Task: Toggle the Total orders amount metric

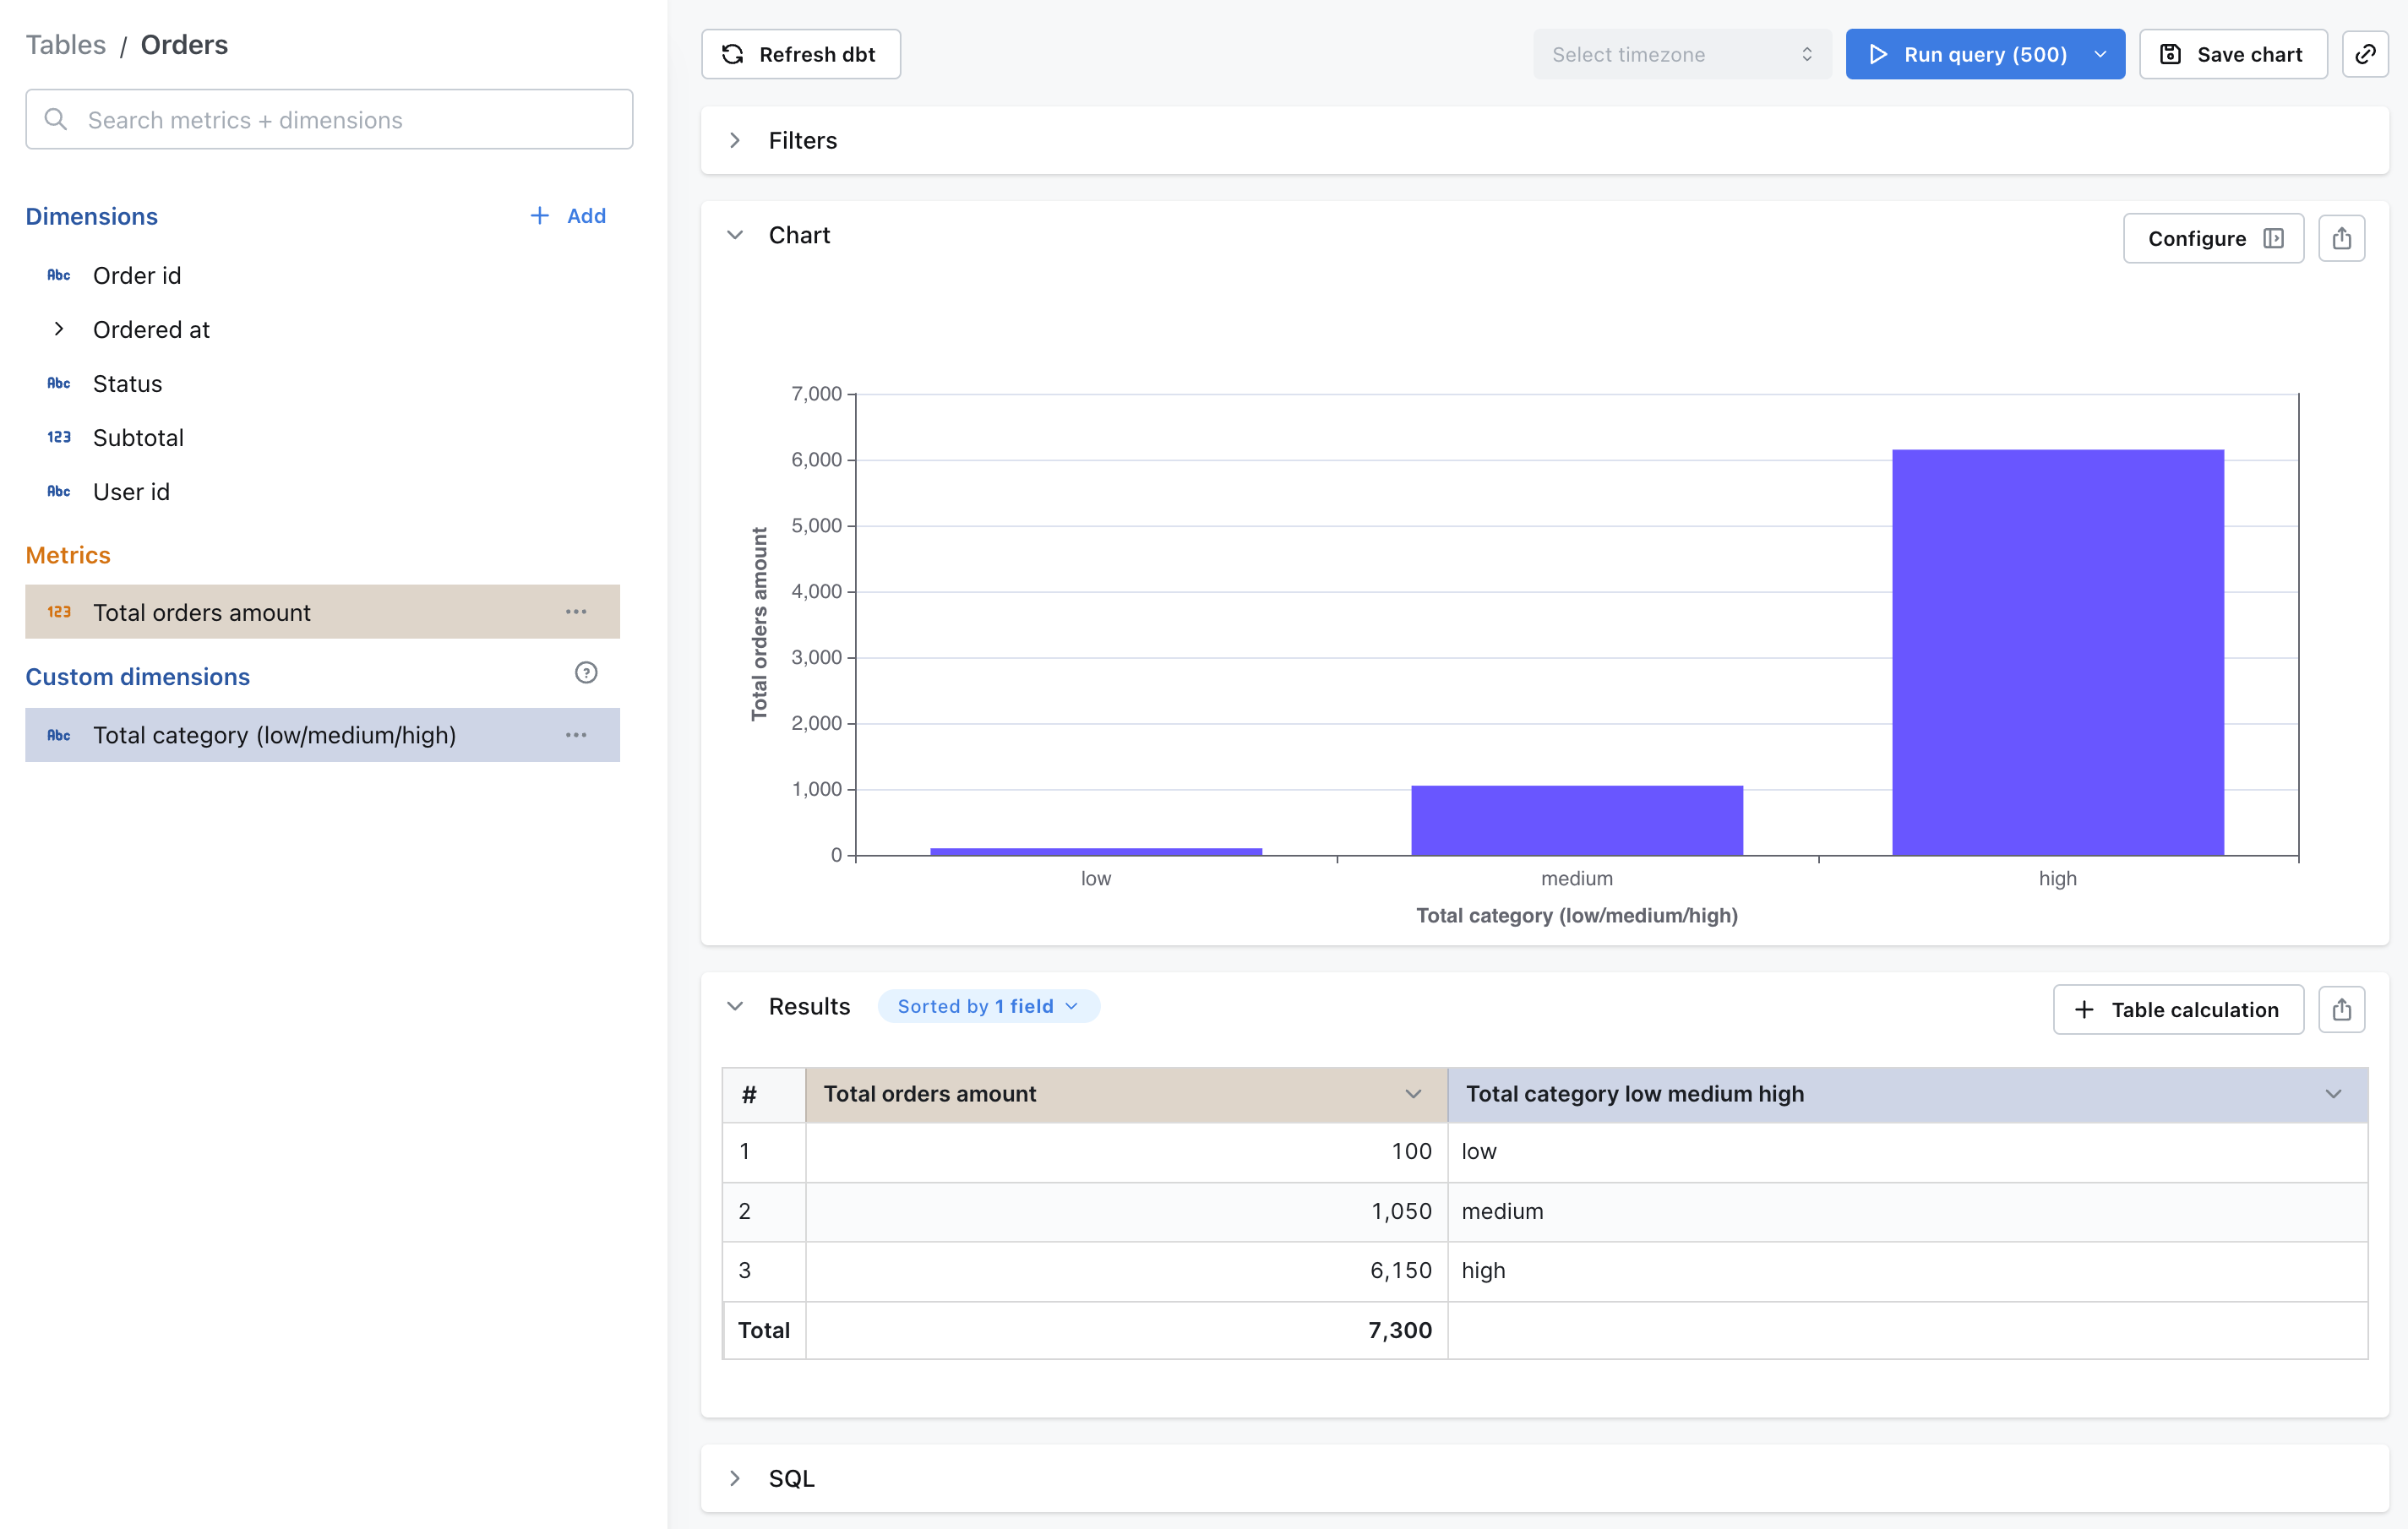Action: click(x=202, y=612)
